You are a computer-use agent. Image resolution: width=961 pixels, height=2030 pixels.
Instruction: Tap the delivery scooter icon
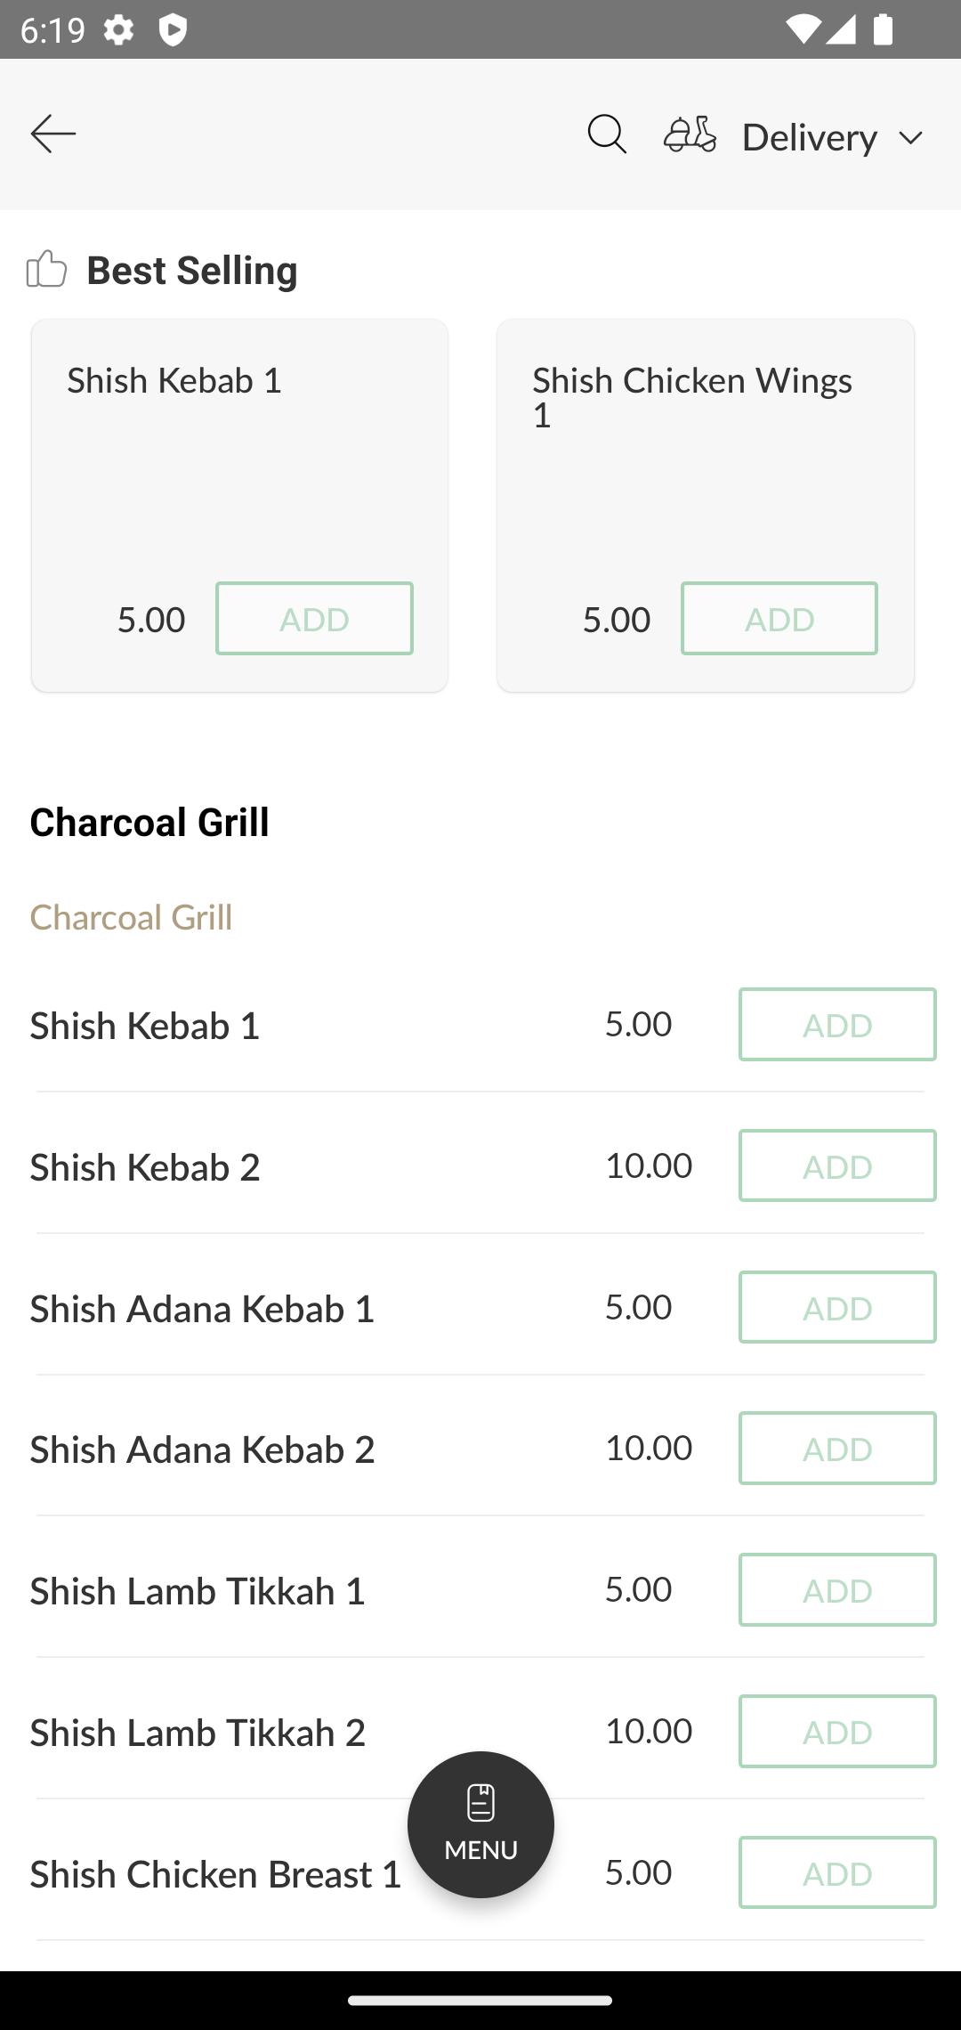click(690, 134)
